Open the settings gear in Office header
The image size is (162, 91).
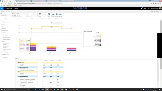tap(145, 8)
